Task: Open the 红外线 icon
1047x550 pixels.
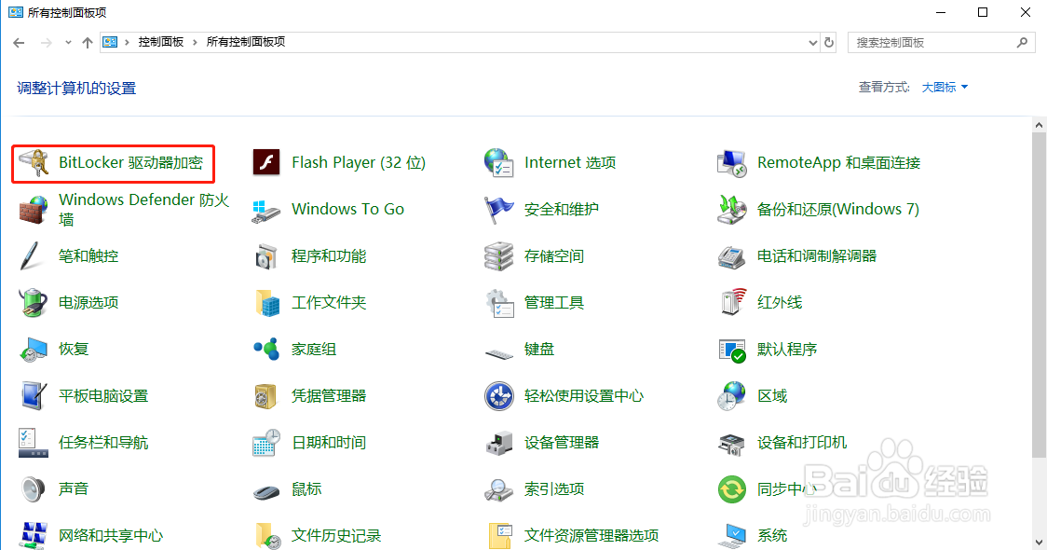Action: pos(732,303)
